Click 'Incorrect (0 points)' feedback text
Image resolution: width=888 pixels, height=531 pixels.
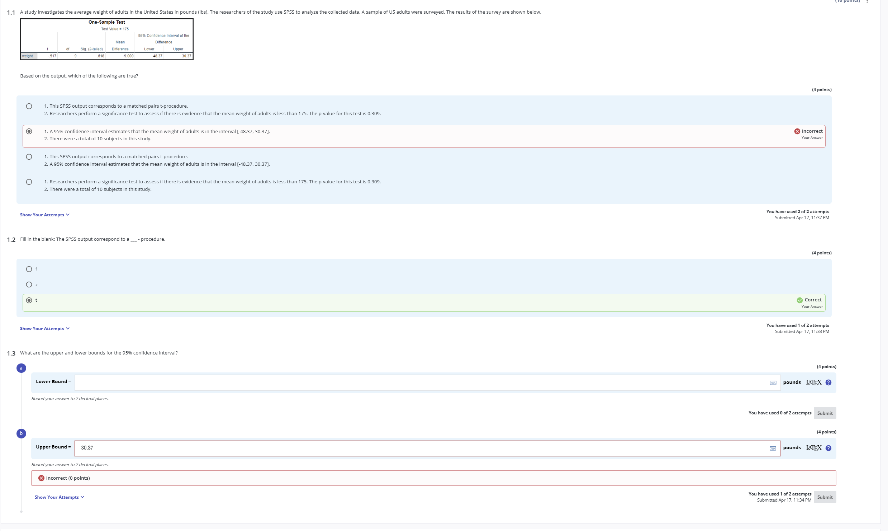pos(68,478)
